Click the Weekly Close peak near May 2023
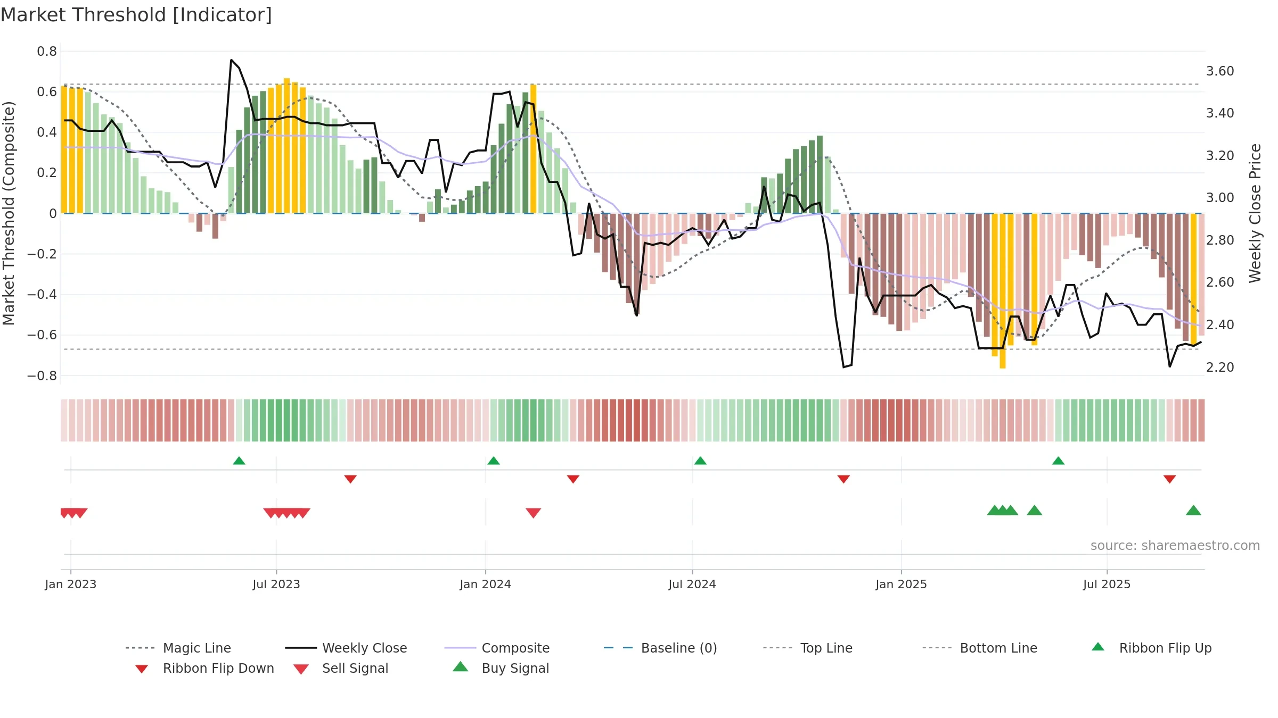Viewport: 1278px width, 718px height. 231,60
